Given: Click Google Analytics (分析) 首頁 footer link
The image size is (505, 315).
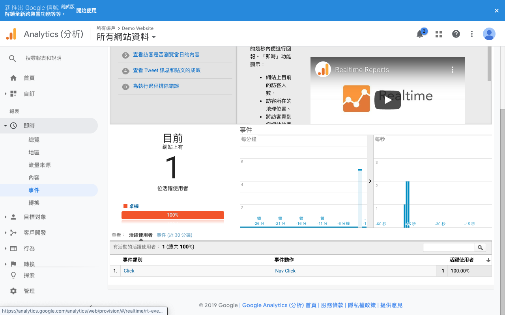Looking at the screenshot, I should (x=279, y=305).
